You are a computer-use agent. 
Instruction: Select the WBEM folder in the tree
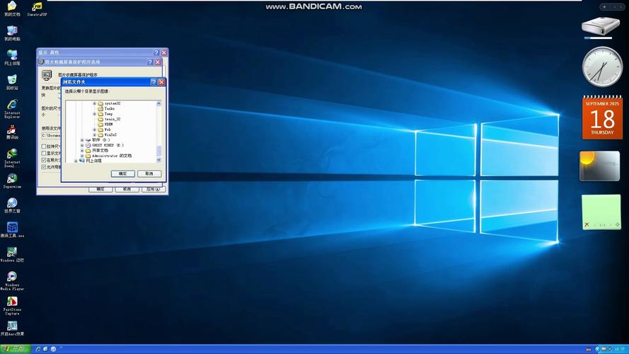[109, 125]
